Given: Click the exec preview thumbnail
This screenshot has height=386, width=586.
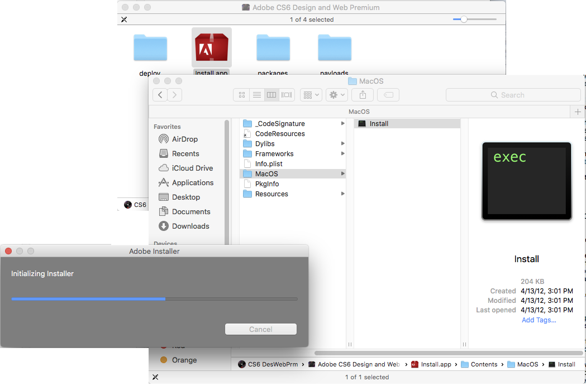Looking at the screenshot, I should click(527, 181).
